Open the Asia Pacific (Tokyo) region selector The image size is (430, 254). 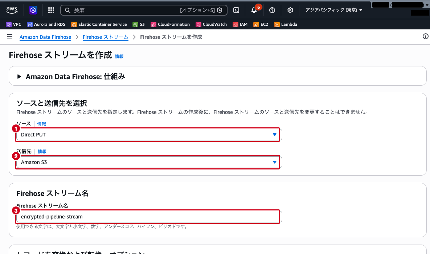click(x=334, y=10)
